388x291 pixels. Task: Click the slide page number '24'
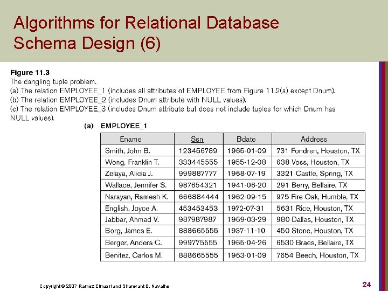366,285
